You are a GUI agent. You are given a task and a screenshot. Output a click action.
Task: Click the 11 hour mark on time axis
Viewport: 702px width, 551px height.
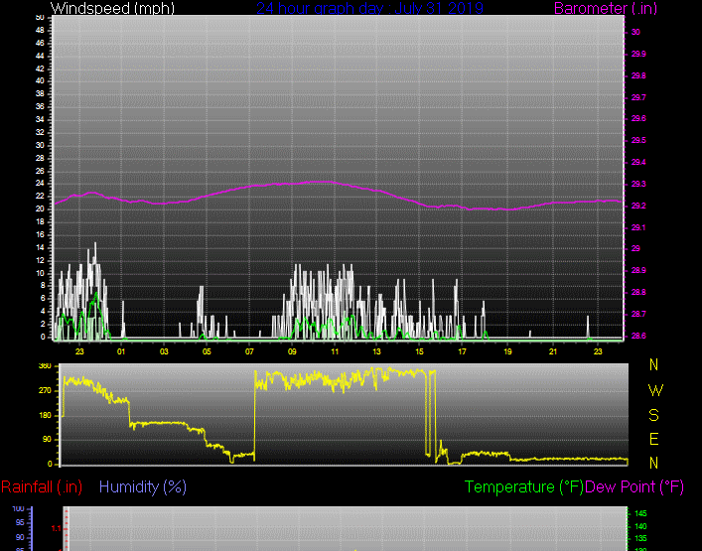tap(335, 351)
